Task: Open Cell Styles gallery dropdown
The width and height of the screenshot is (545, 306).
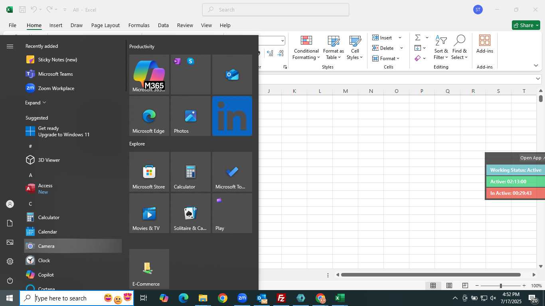Action: tap(355, 48)
